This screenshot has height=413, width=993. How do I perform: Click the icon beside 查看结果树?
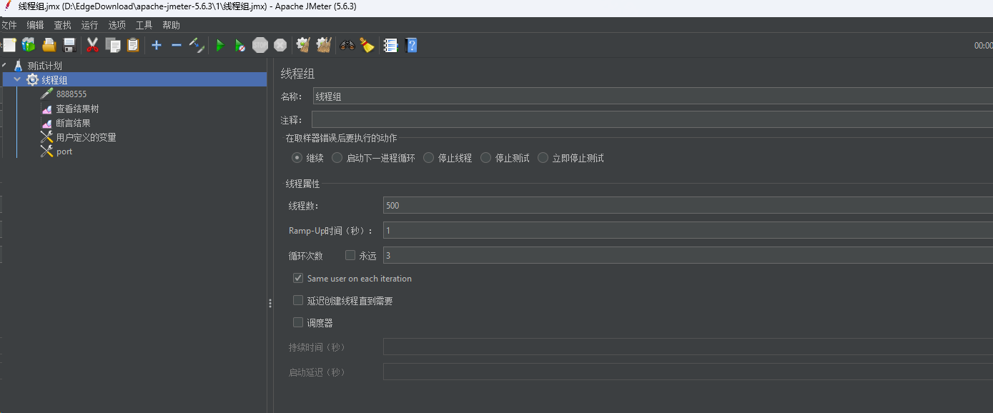(x=47, y=109)
